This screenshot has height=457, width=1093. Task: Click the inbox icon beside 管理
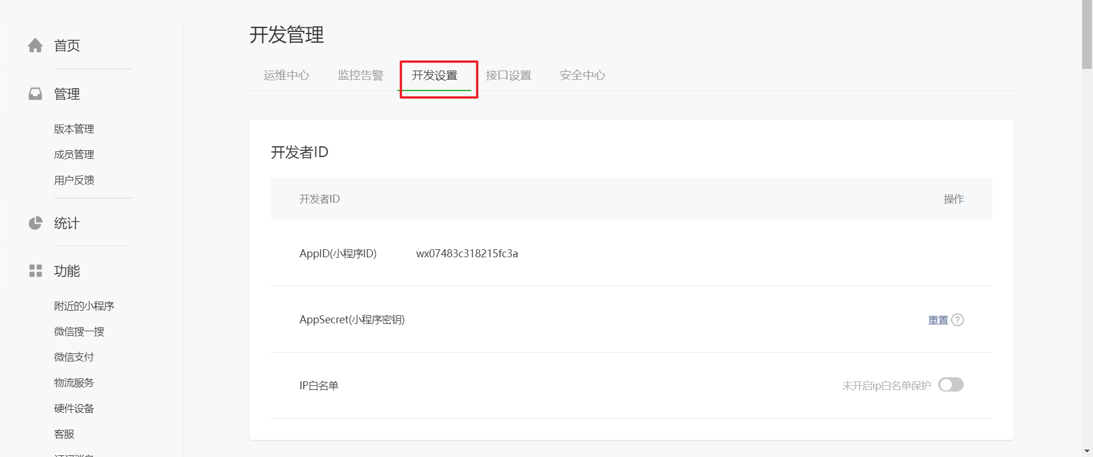click(x=35, y=94)
